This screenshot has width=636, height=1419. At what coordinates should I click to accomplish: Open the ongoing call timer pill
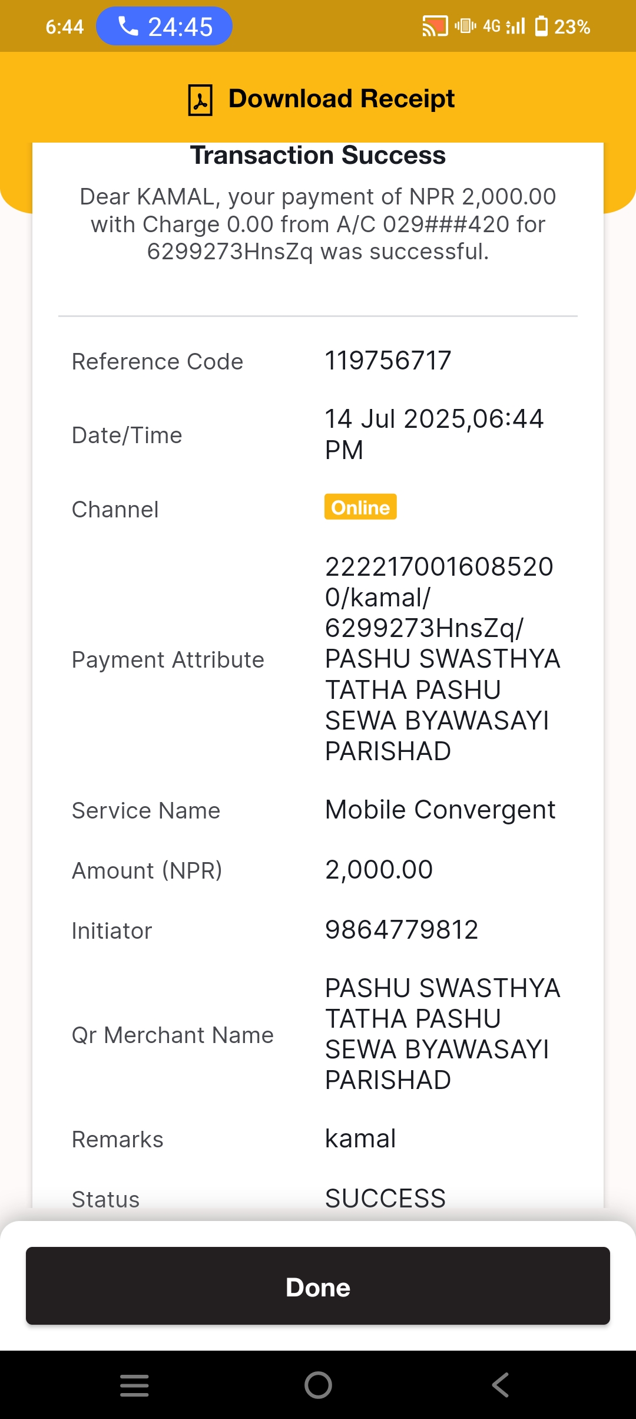(x=164, y=27)
